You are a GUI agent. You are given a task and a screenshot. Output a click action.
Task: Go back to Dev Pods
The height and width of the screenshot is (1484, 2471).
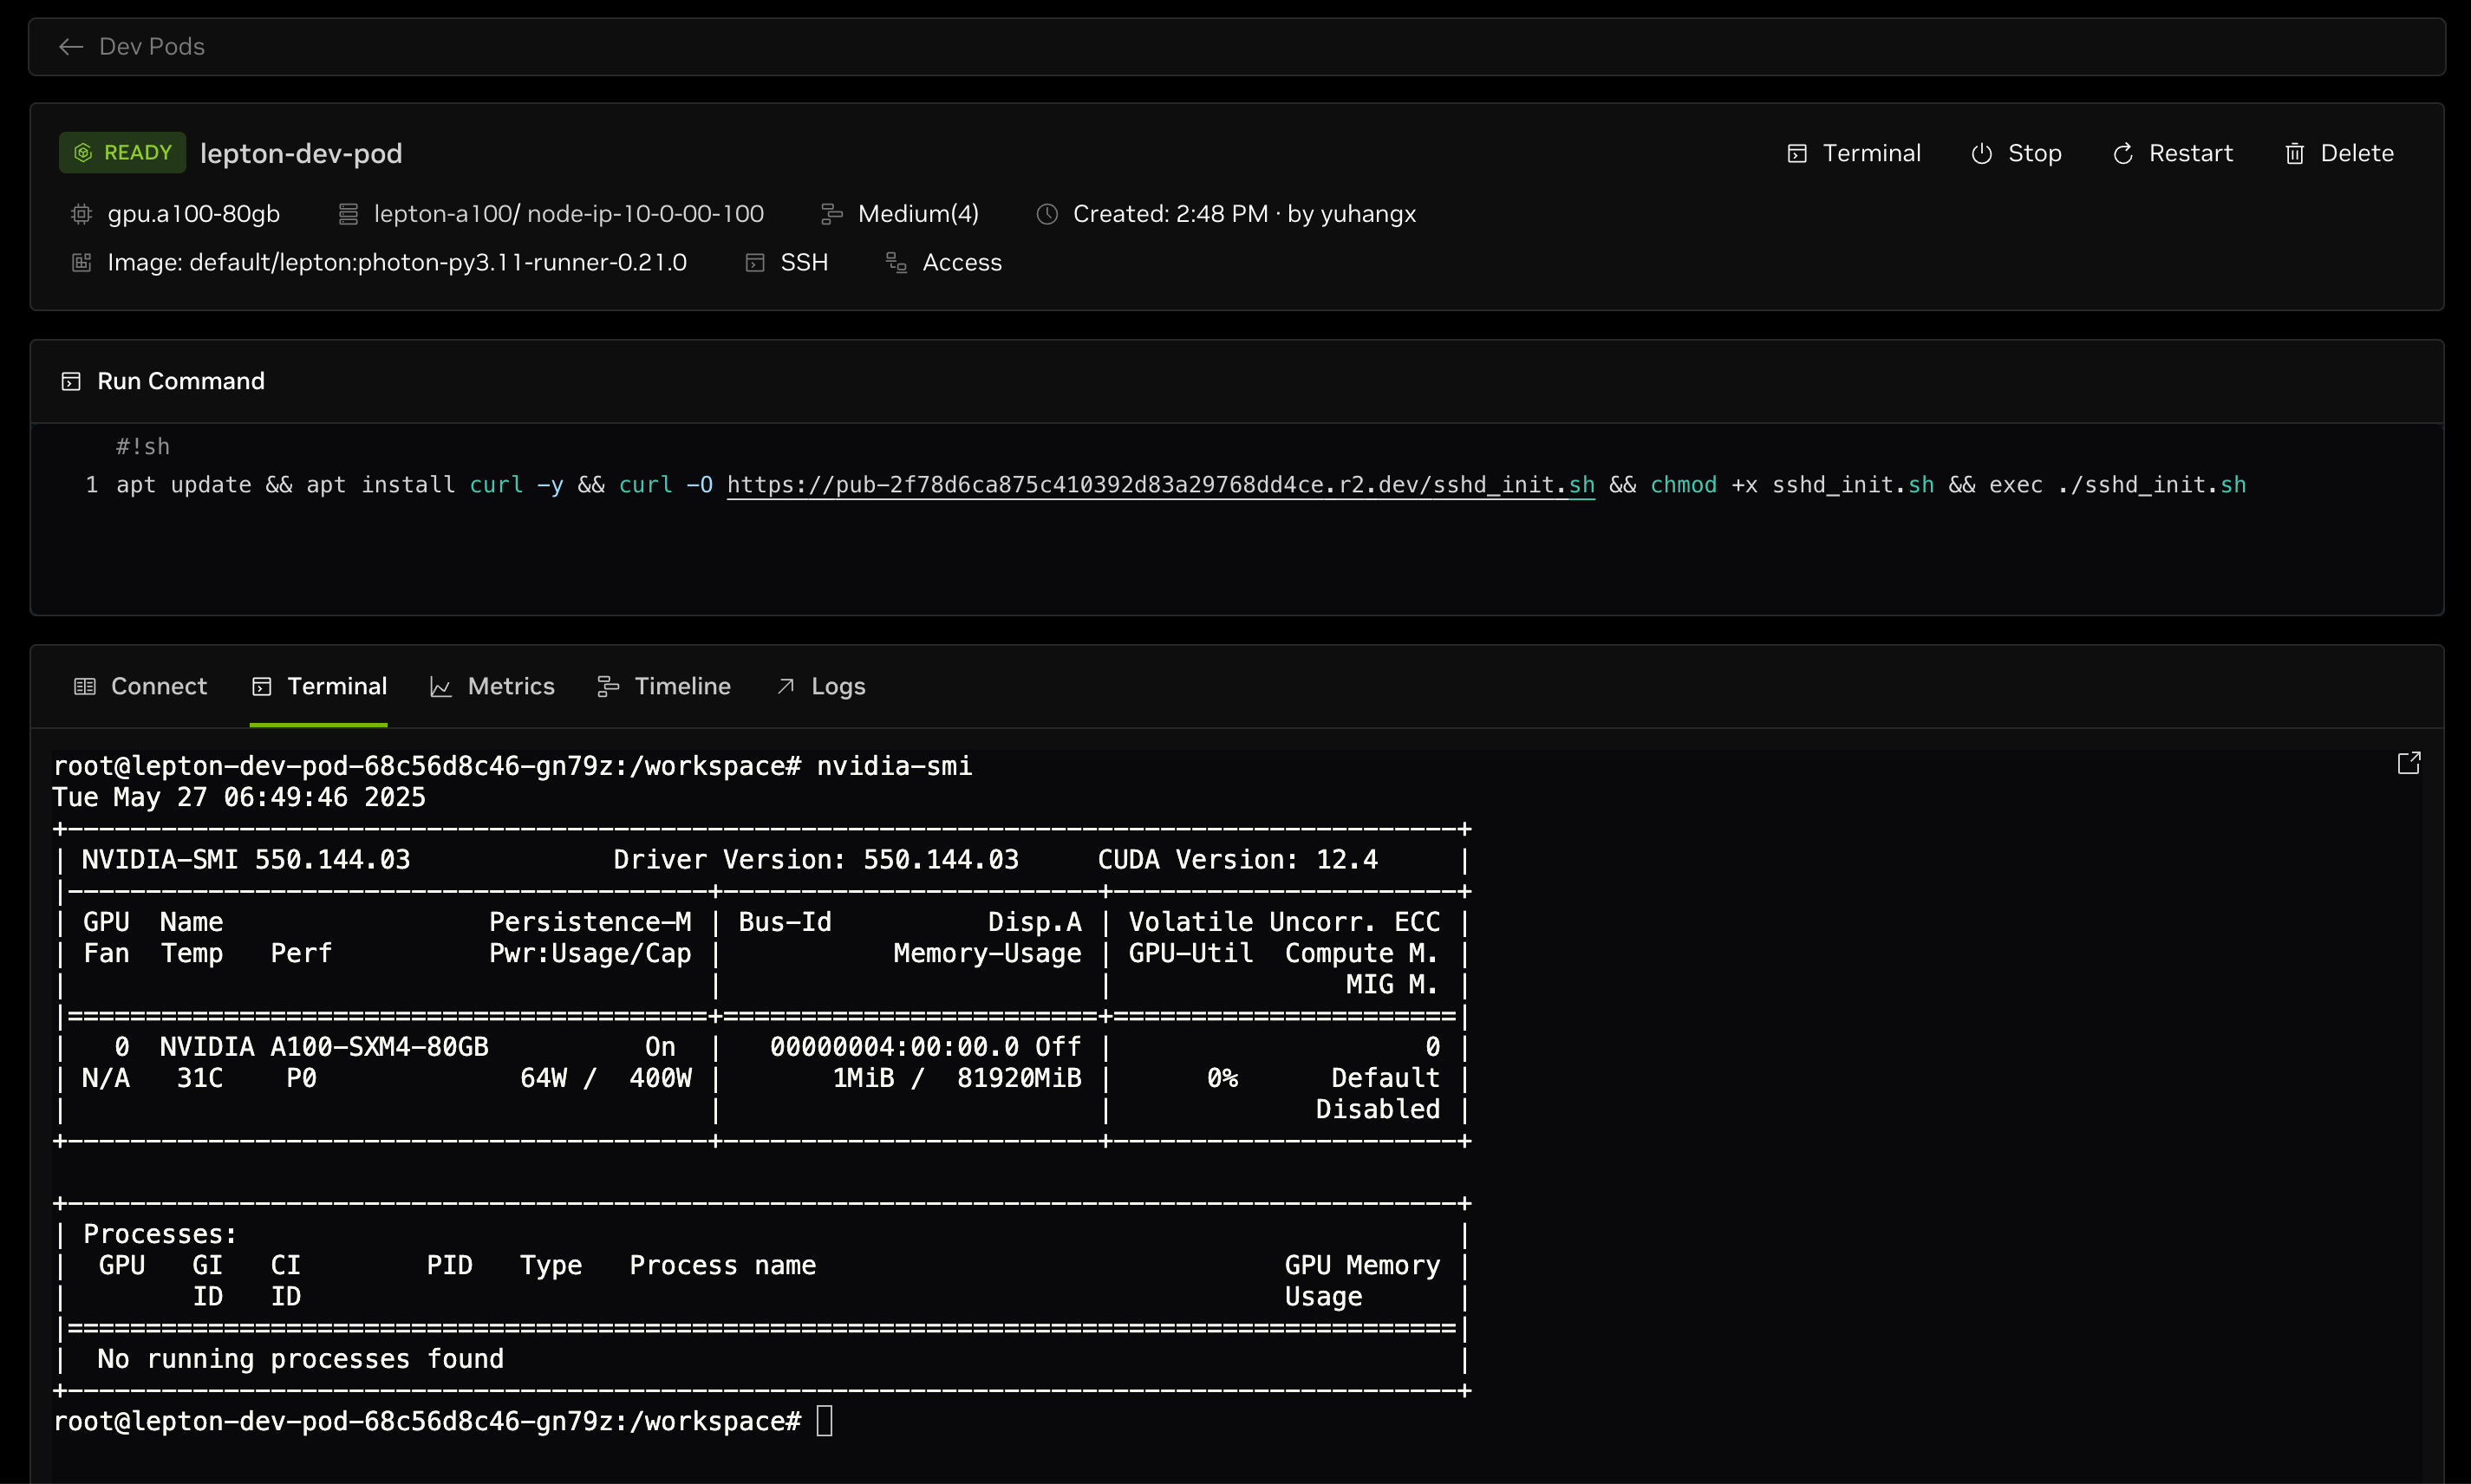point(131,46)
